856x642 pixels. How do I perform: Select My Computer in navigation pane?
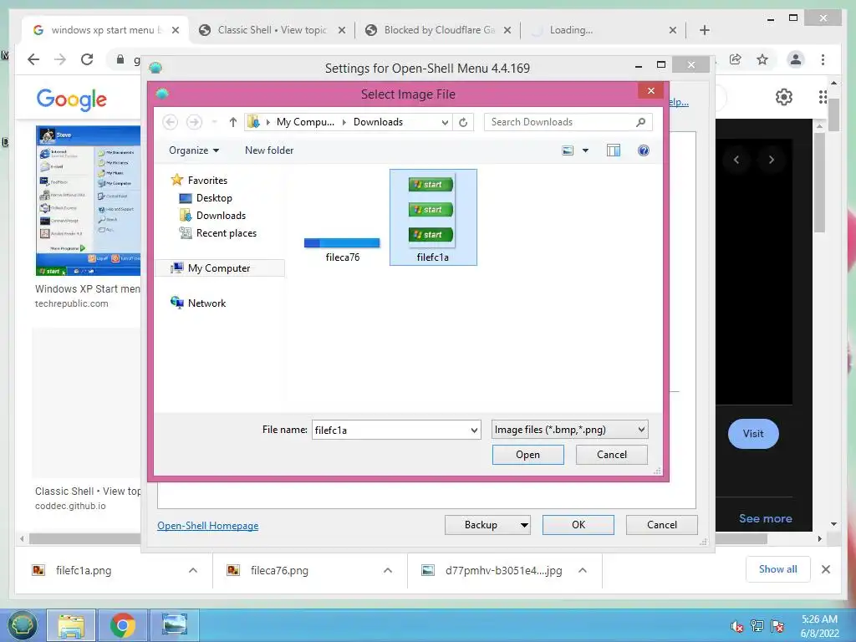tap(219, 268)
